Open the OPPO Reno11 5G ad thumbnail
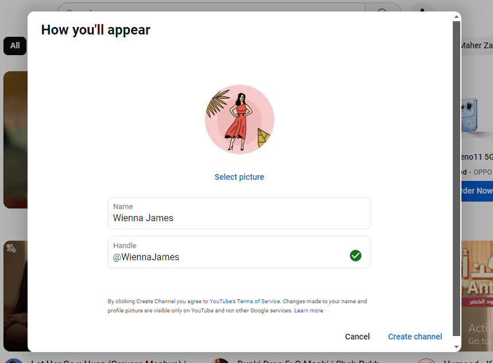This screenshot has height=363, width=493. coord(476,115)
